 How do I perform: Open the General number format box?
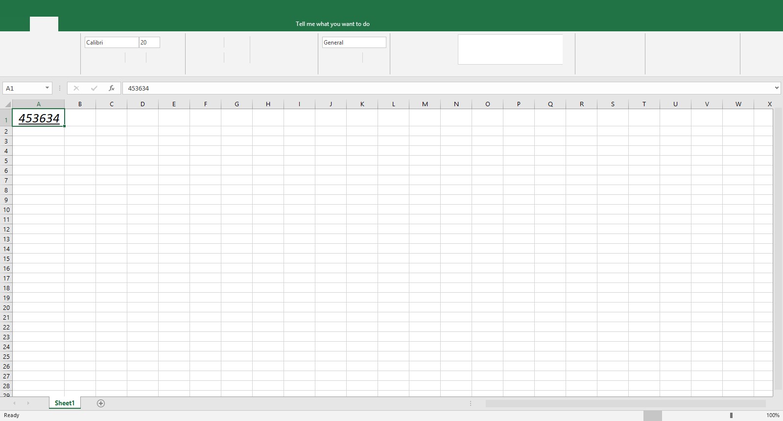pos(354,43)
